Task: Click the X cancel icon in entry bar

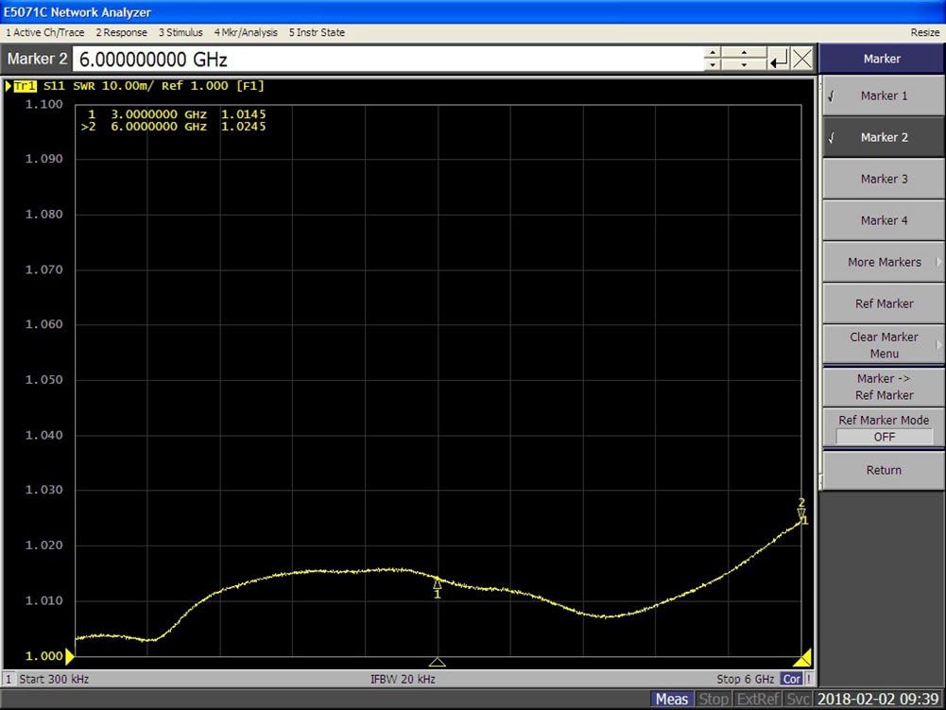Action: pos(802,60)
